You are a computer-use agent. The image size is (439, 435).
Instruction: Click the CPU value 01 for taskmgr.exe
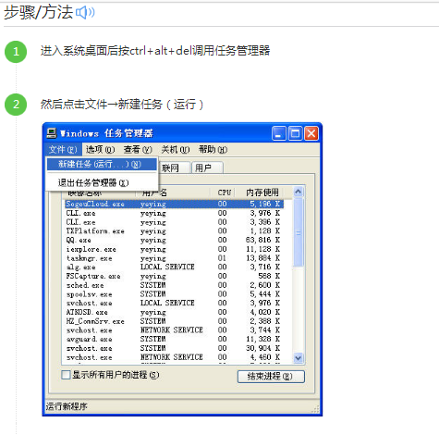[222, 258]
